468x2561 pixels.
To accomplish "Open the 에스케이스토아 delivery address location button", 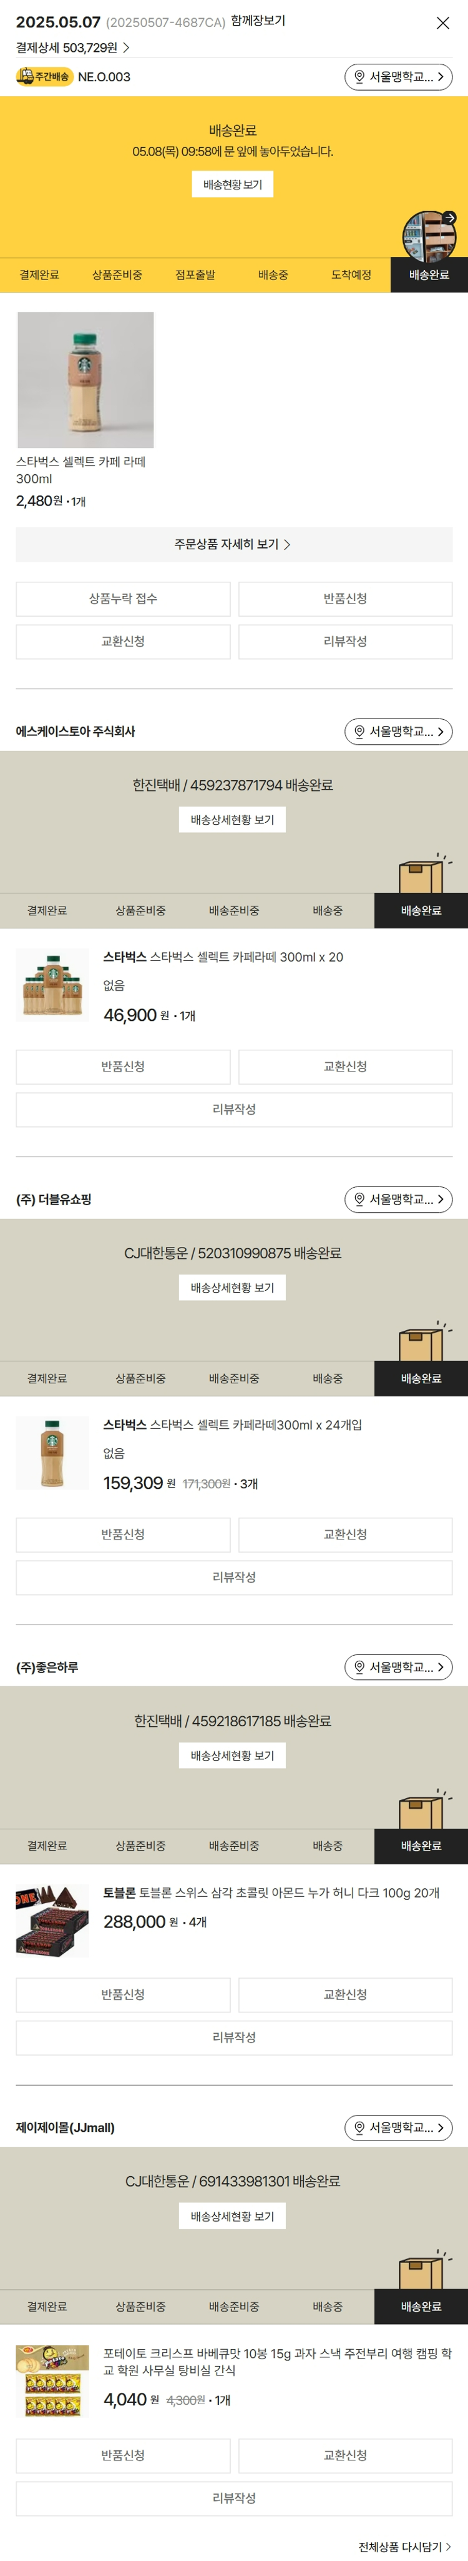I will click(x=399, y=732).
